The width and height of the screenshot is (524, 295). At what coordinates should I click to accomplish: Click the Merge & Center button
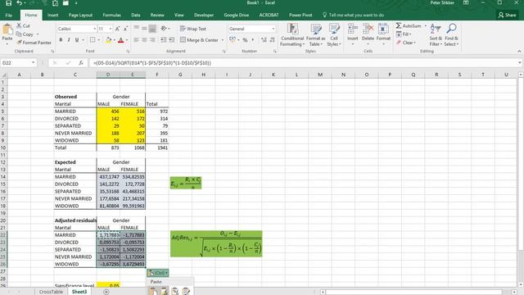pos(199,40)
